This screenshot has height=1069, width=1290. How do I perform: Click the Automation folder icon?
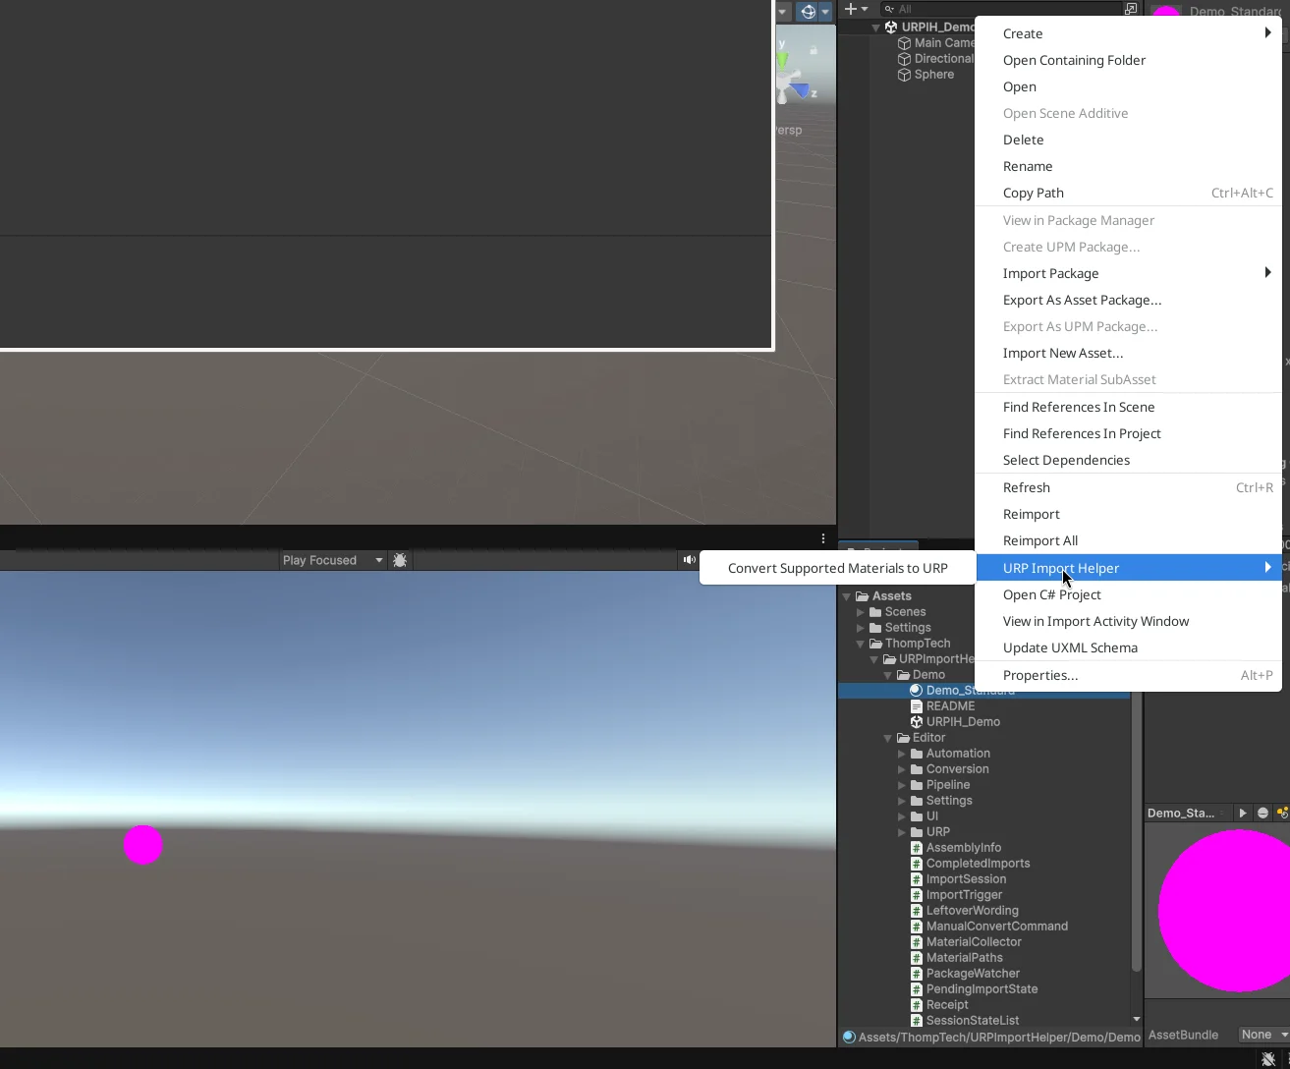coord(917,754)
